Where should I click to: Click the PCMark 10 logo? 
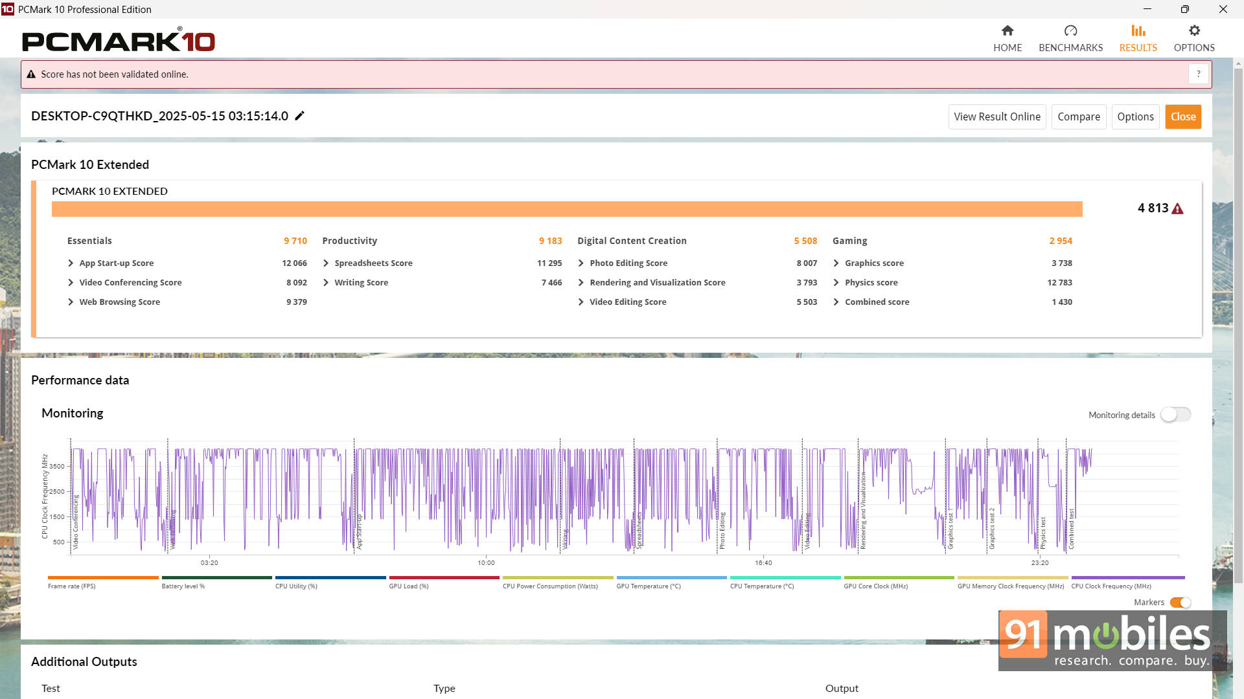pos(119,40)
